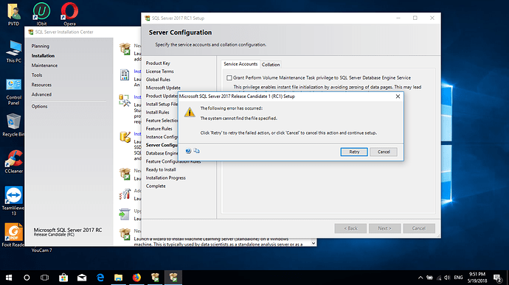Select Microsoft Update step in setup list
The width and height of the screenshot is (509, 285).
(x=163, y=88)
